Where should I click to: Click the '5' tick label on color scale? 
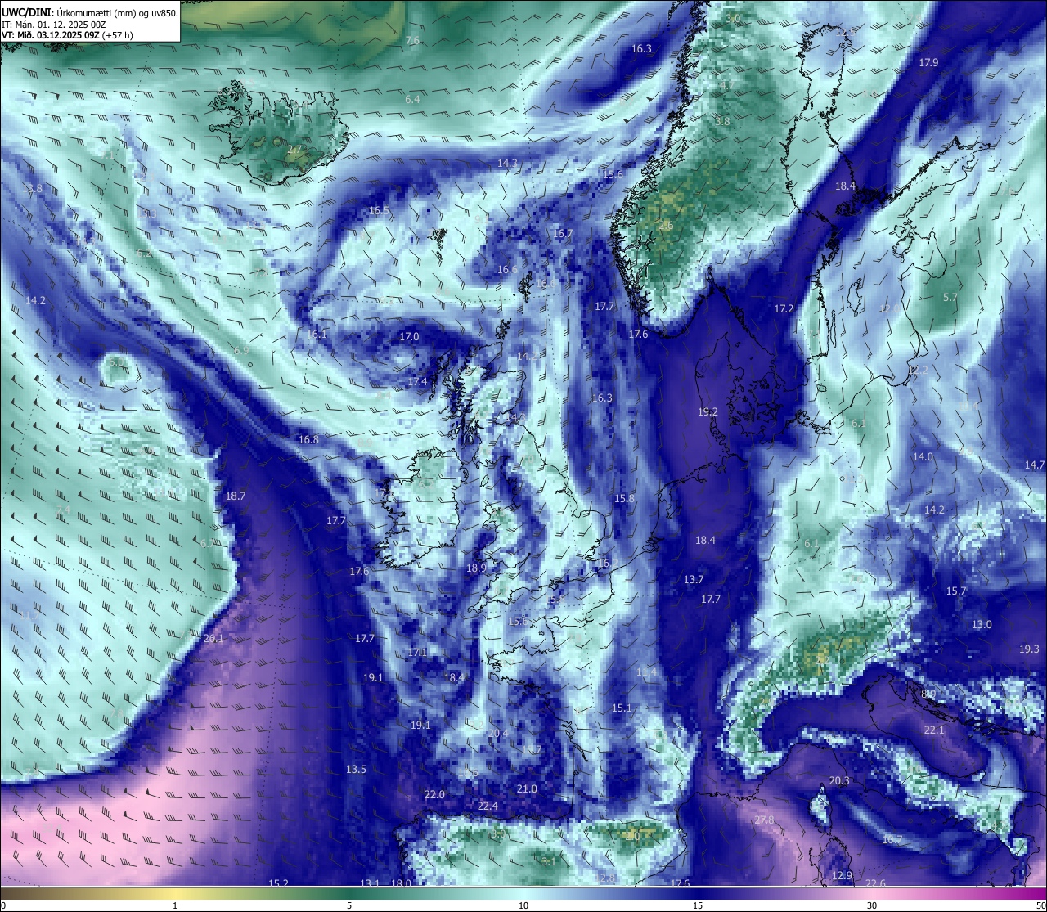coord(349,905)
